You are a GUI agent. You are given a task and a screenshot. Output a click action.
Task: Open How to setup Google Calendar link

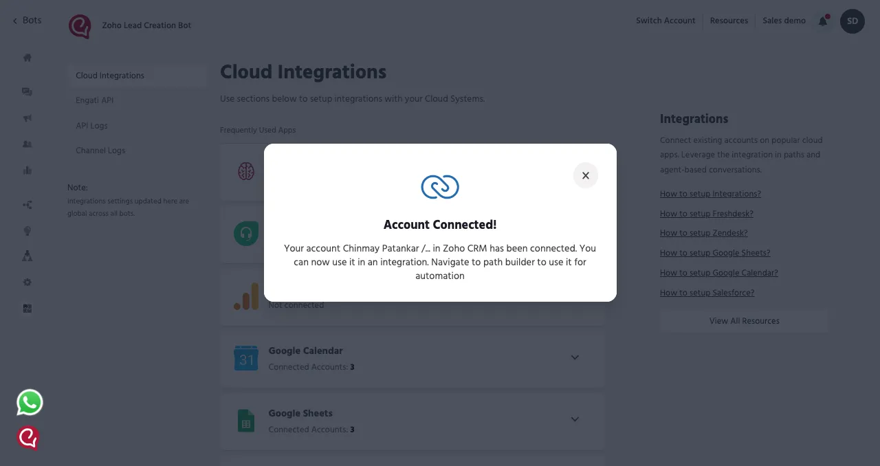[719, 273]
